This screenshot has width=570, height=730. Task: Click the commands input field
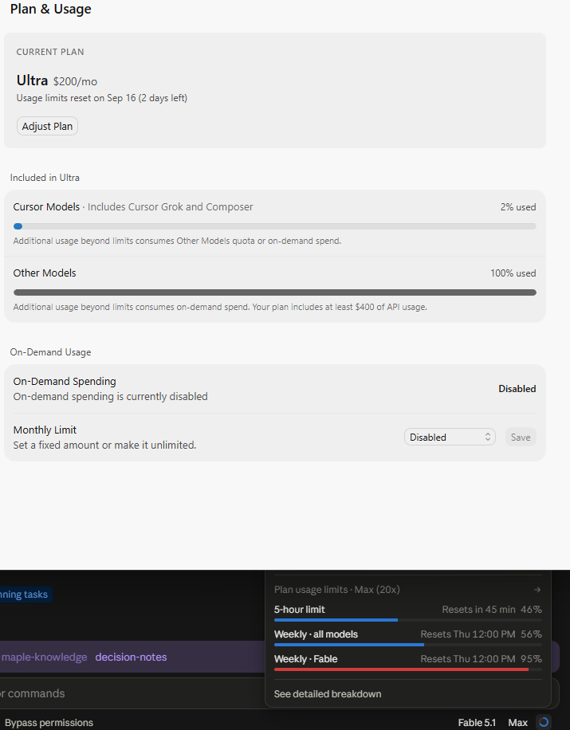(132, 693)
